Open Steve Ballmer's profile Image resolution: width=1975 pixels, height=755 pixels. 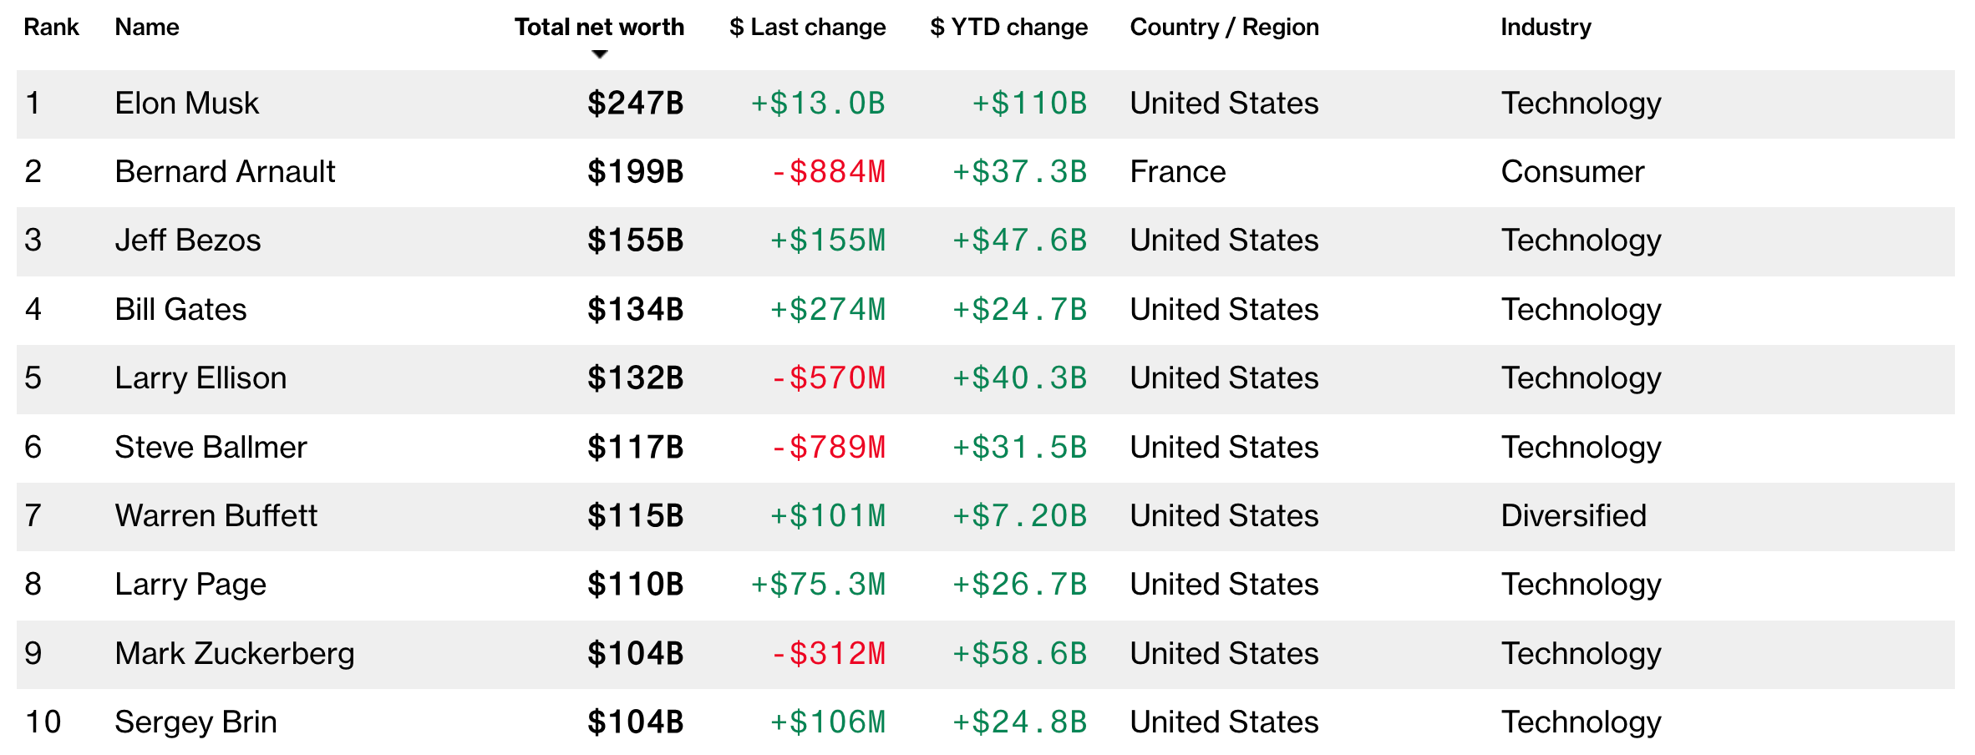[x=211, y=447]
